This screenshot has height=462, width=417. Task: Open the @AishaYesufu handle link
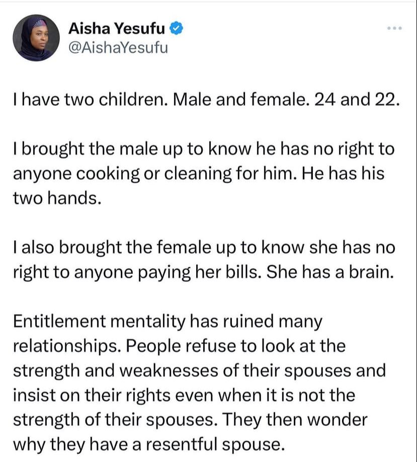118,47
